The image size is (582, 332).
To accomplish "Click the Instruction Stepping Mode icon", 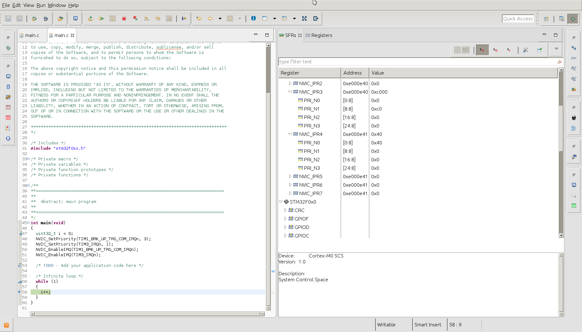I will 184,19.
